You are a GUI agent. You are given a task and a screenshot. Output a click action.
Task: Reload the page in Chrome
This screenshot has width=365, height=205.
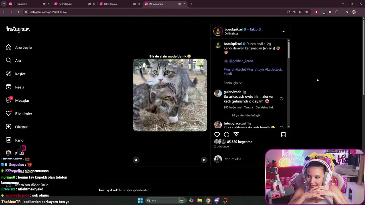pos(18,12)
